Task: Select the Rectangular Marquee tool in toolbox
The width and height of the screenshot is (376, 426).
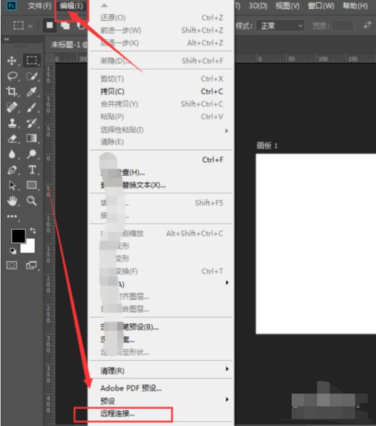Action: 32,60
